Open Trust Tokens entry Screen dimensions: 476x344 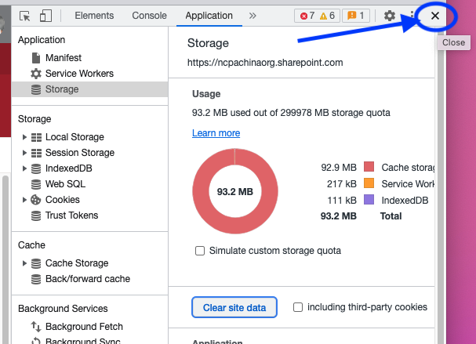pyautogui.click(x=71, y=215)
